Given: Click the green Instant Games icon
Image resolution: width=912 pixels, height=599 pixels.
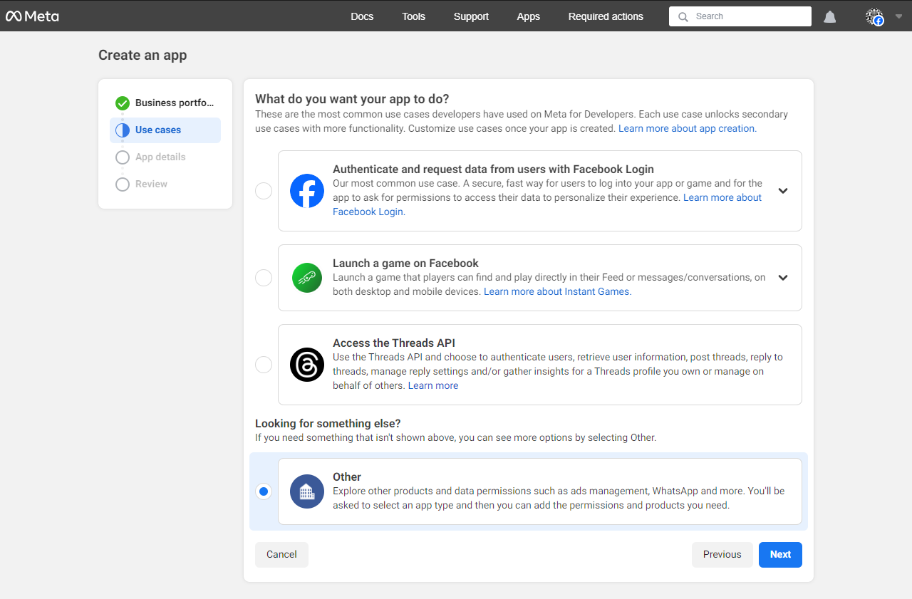Looking at the screenshot, I should pyautogui.click(x=307, y=278).
